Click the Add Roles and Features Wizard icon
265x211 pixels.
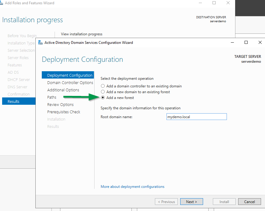click(2, 3)
